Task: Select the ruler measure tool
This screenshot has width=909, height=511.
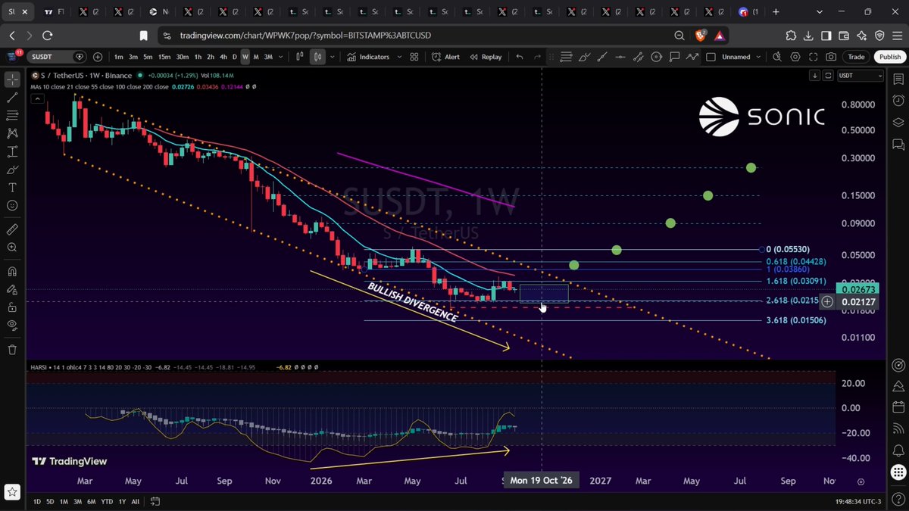Action: click(x=12, y=229)
